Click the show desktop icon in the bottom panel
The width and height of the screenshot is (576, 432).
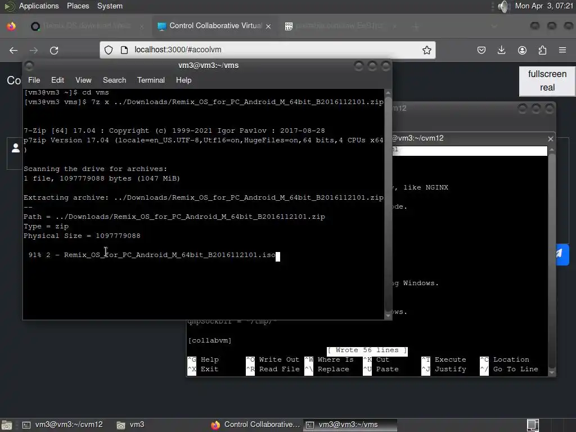pos(7,425)
